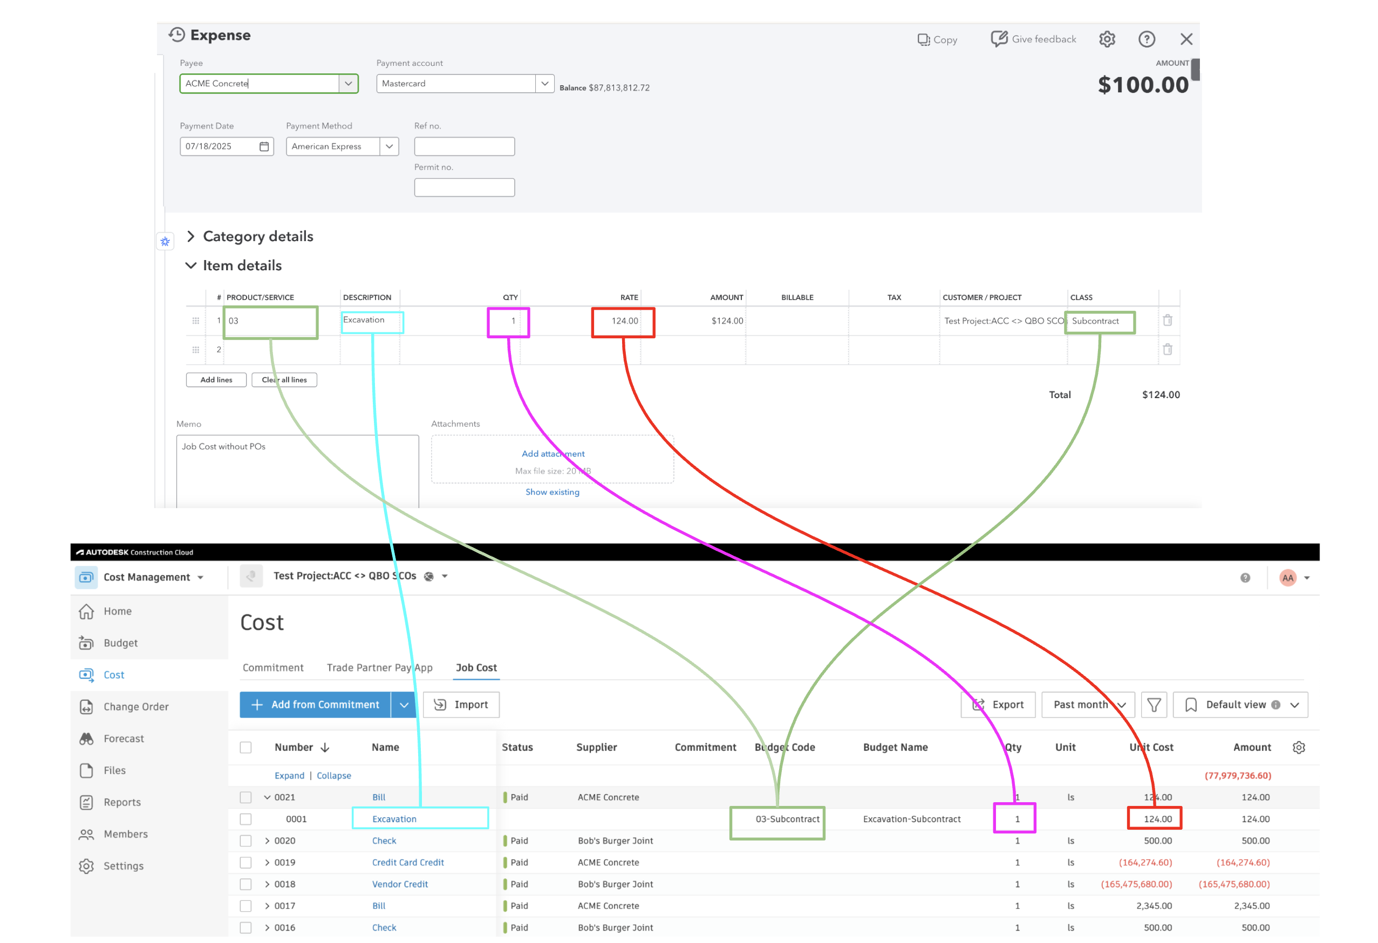The image size is (1378, 943).
Task: Close the Expense form
Action: [x=1186, y=39]
